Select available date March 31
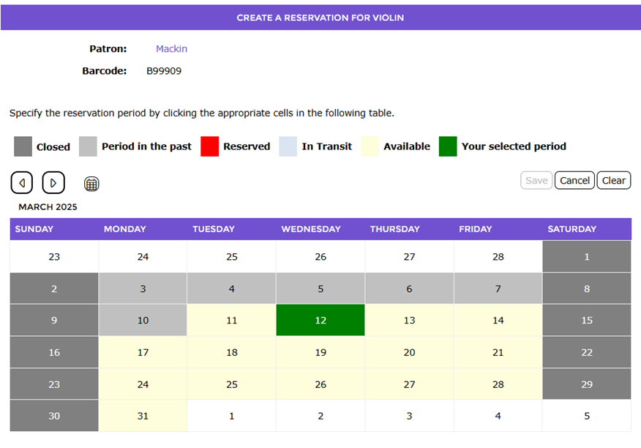This screenshot has height=448, width=641. point(143,416)
